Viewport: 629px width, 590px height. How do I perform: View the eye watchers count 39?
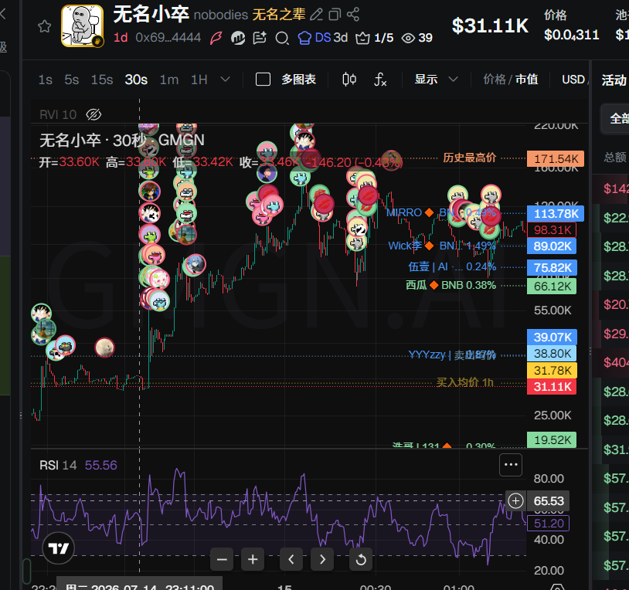point(417,38)
